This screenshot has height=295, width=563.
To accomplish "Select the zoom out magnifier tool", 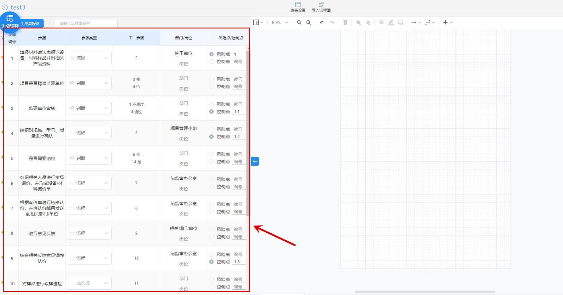I will coord(308,22).
